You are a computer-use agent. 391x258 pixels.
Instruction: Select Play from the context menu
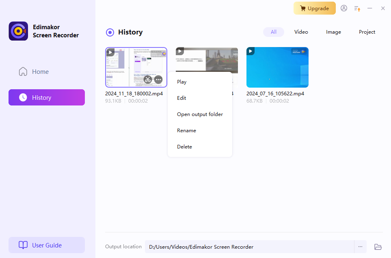click(182, 82)
